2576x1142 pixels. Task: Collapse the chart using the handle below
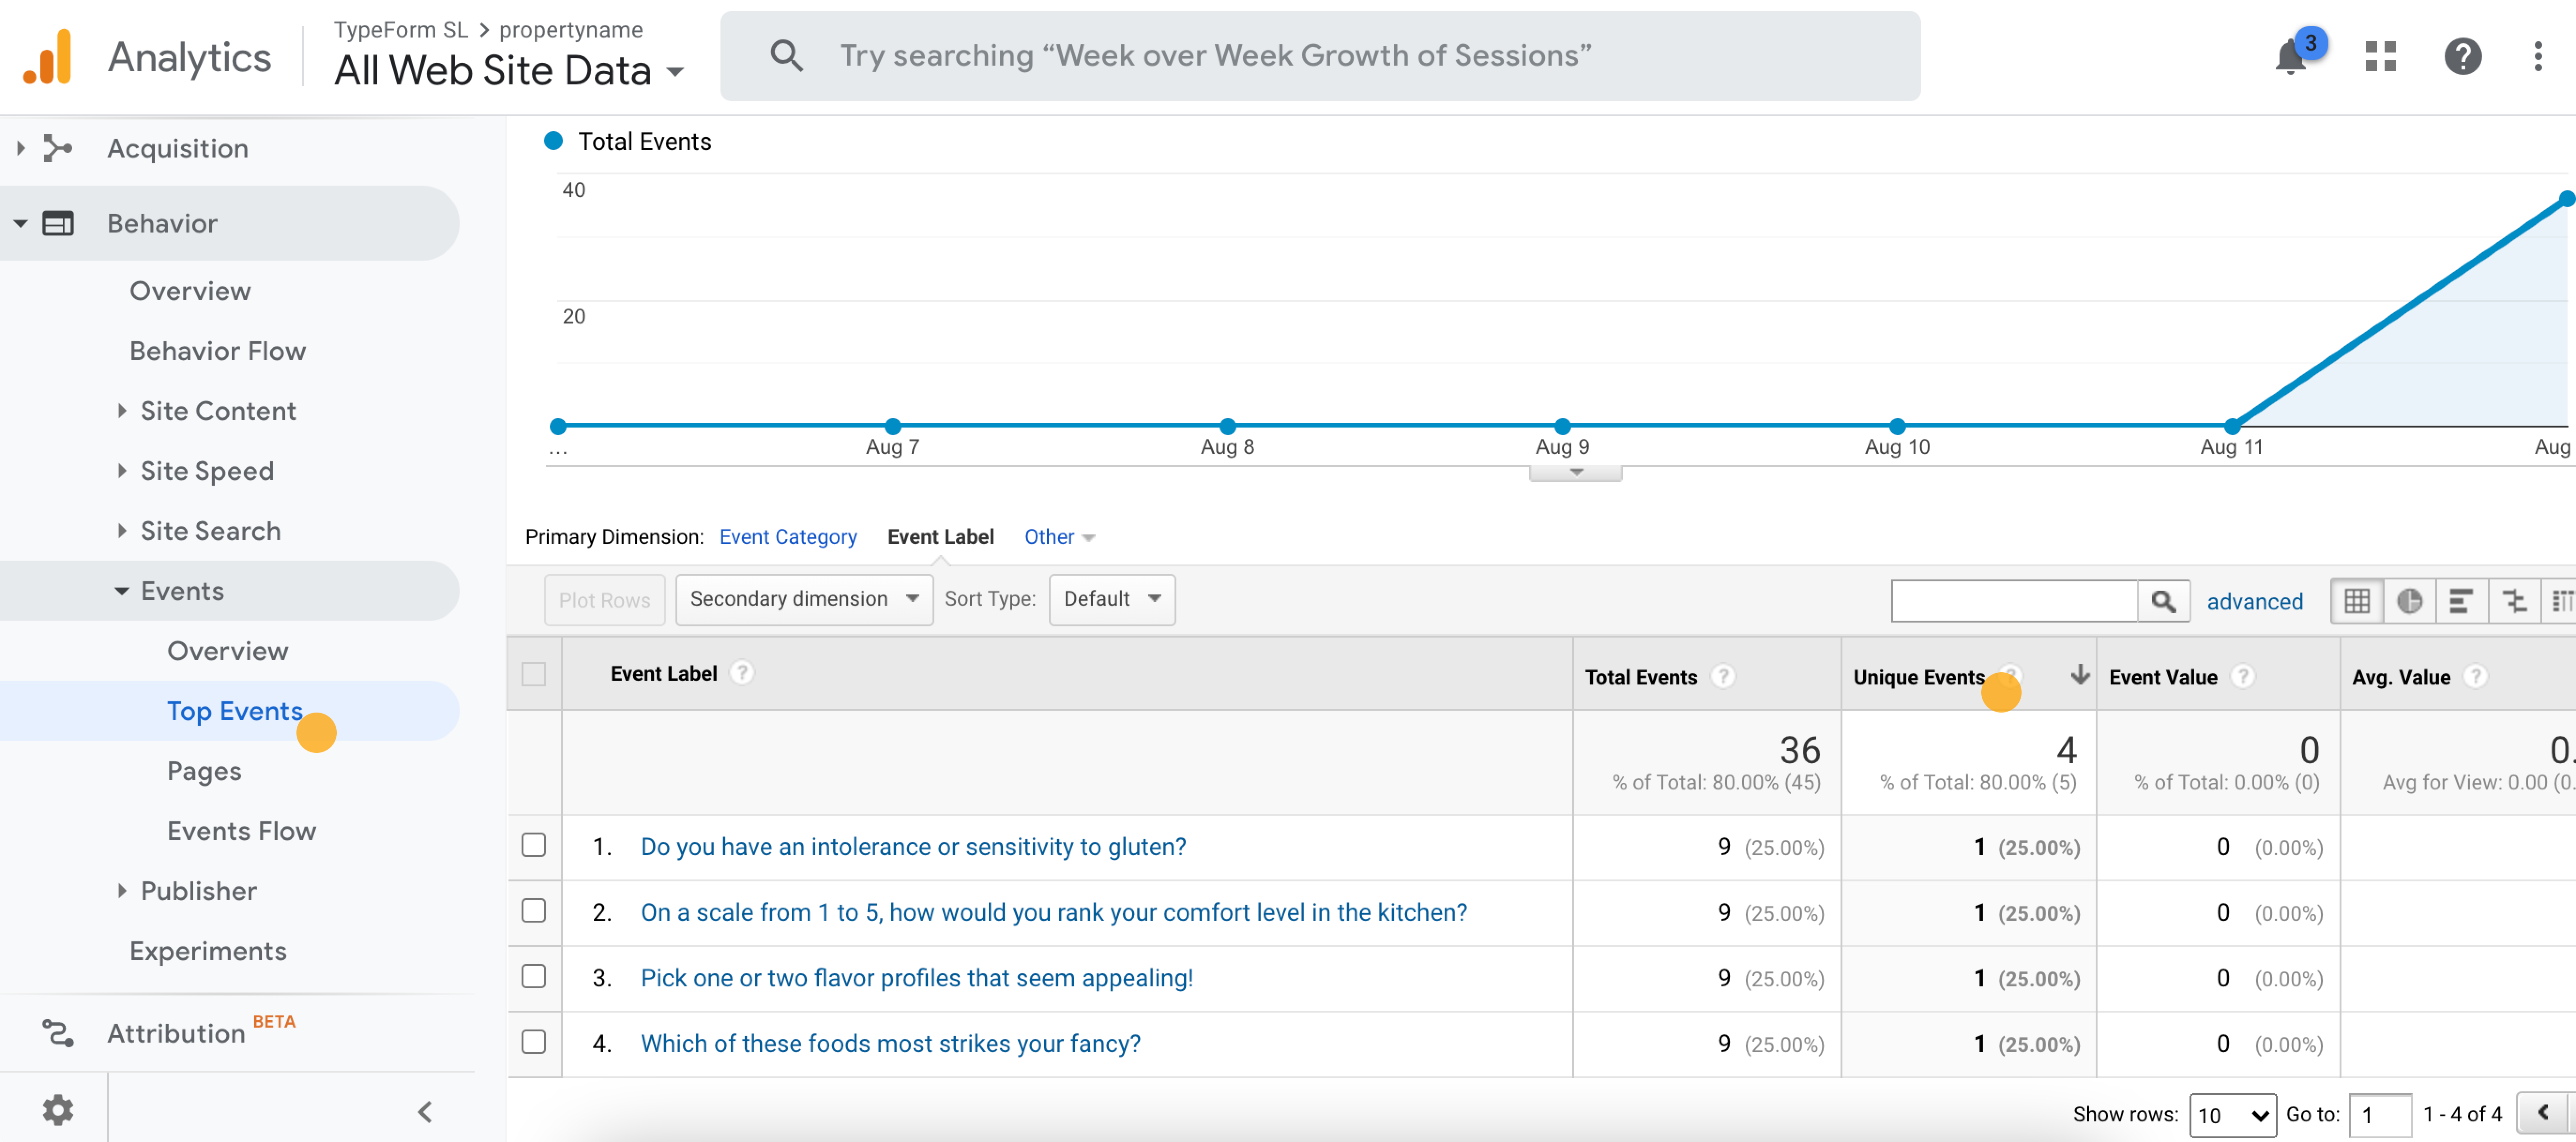coord(1575,473)
